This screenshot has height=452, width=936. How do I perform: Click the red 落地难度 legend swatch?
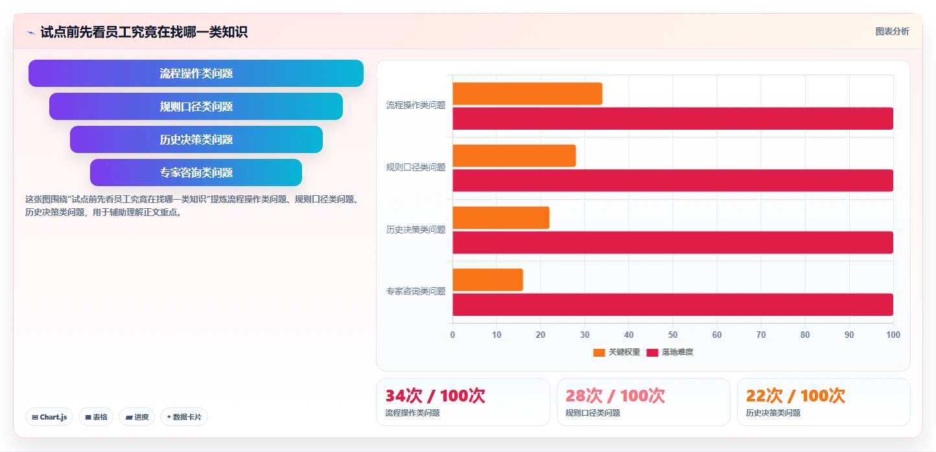pyautogui.click(x=652, y=352)
